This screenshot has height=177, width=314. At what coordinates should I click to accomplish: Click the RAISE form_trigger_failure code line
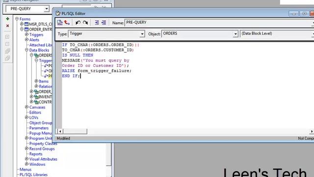point(97,71)
